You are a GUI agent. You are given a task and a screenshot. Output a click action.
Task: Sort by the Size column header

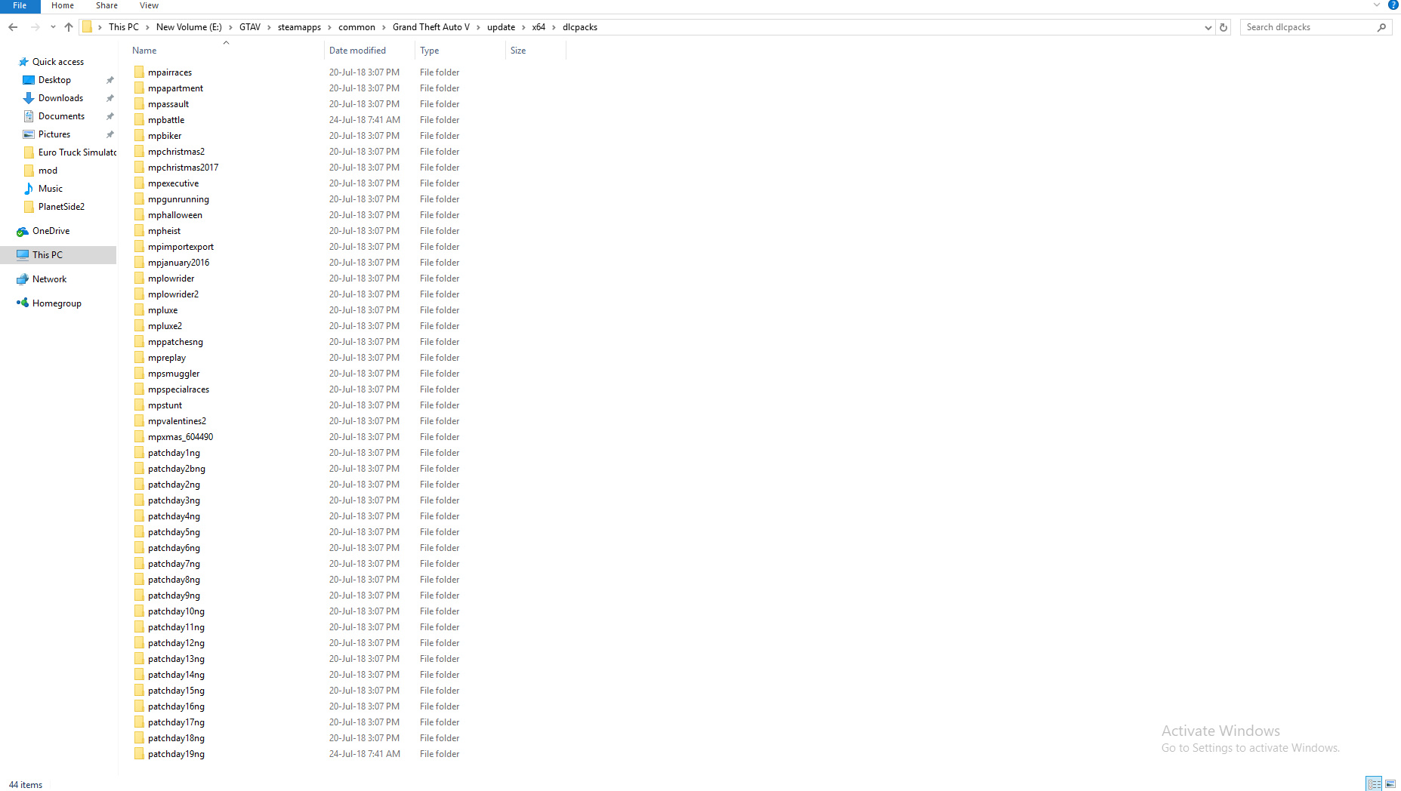point(518,50)
